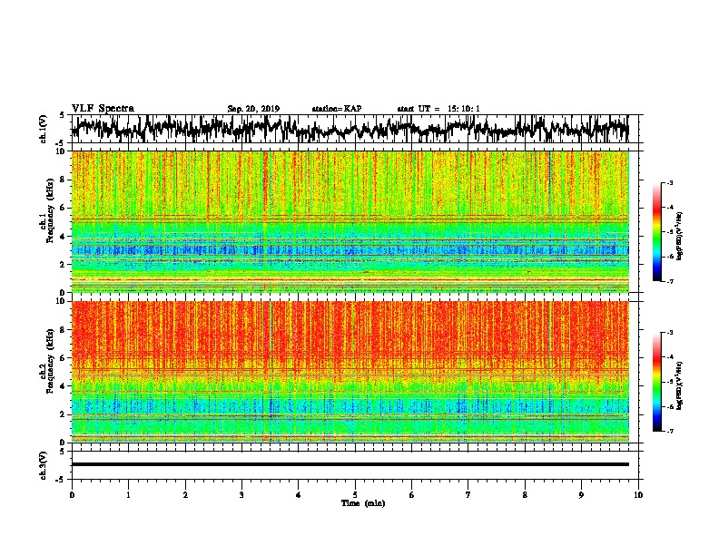Click the "9" tick on the time axis
Image resolution: width=719 pixels, height=555 pixels.
[581, 495]
